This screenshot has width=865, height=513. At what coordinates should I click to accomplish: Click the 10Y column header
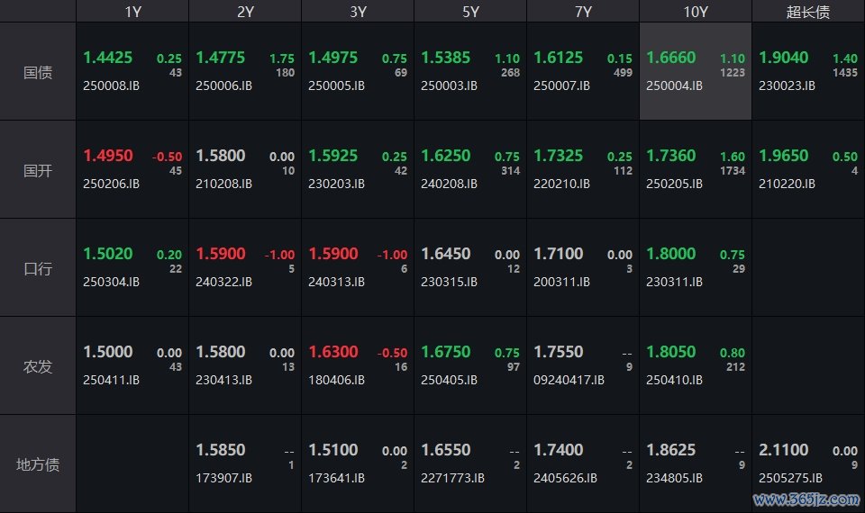(696, 12)
